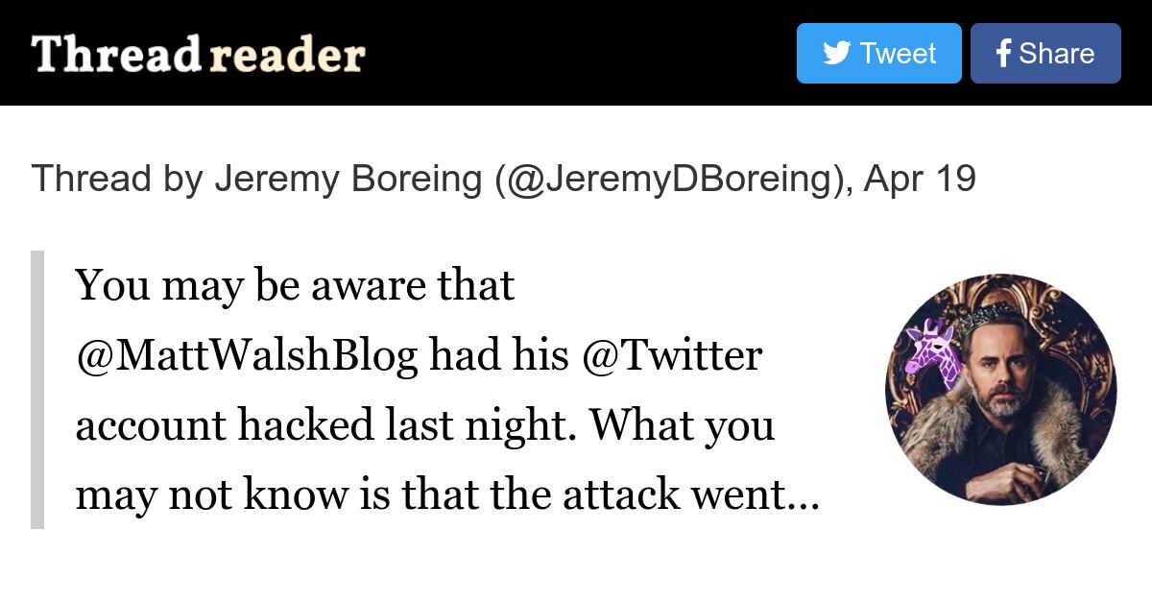Viewport: 1152px width, 603px height.
Task: Click the @MattWalshBlog mention
Action: (x=247, y=356)
